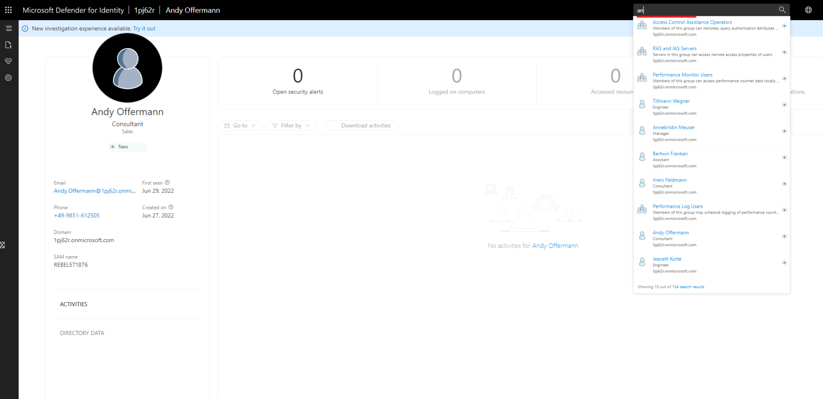The image size is (823, 399).
Task: Click the asterisk badge next to Tillmann Wegner
Action: tap(785, 105)
